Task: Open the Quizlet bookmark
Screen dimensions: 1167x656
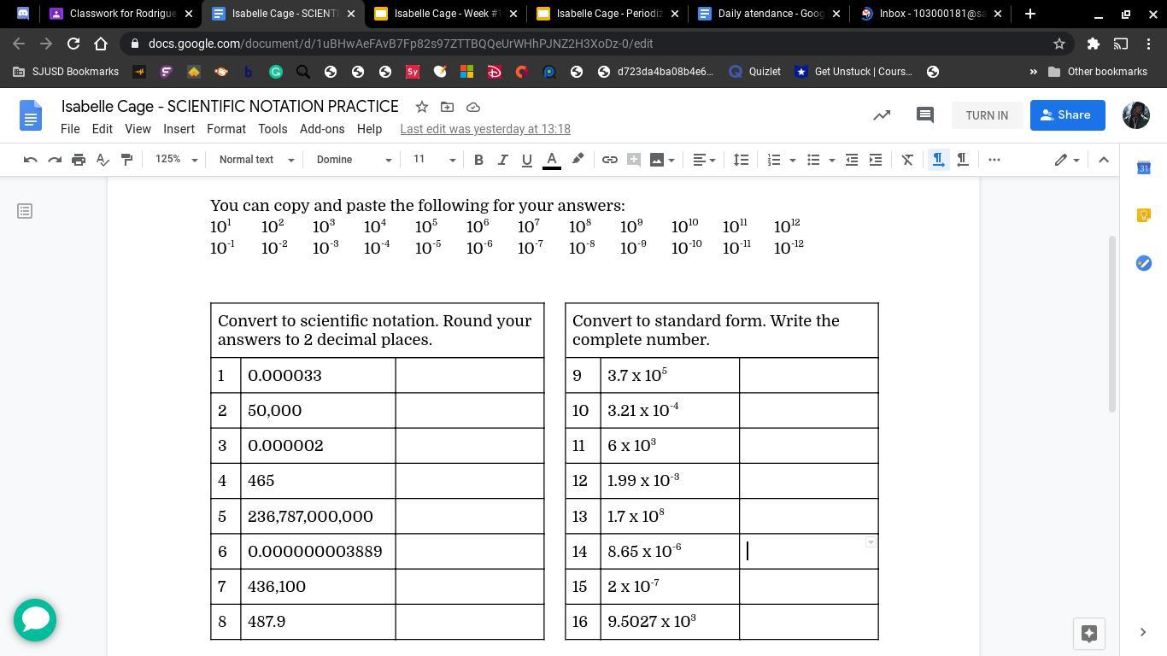Action: pyautogui.click(x=754, y=72)
